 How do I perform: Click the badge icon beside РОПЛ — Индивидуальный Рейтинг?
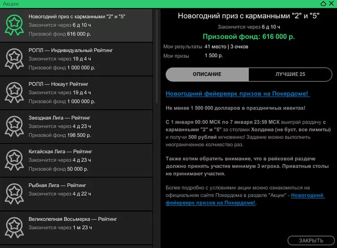14,59
